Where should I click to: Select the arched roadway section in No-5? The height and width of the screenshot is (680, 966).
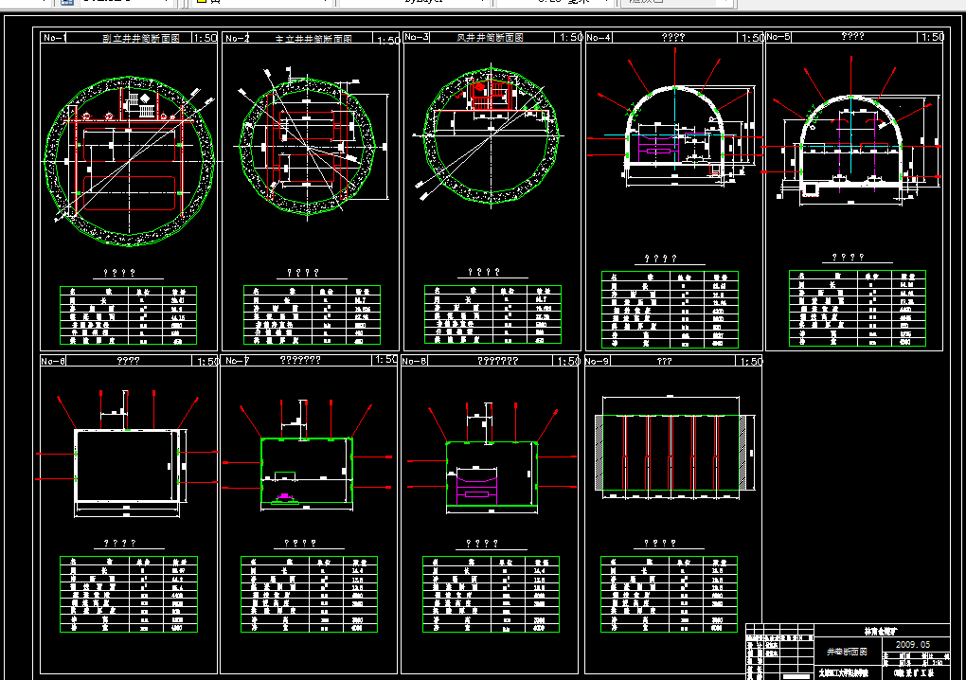850,140
